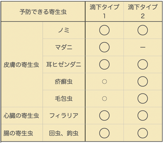Screen dimensions: 165x143
Task: Select the 疥癬虫 row label
Action: click(x=64, y=81)
